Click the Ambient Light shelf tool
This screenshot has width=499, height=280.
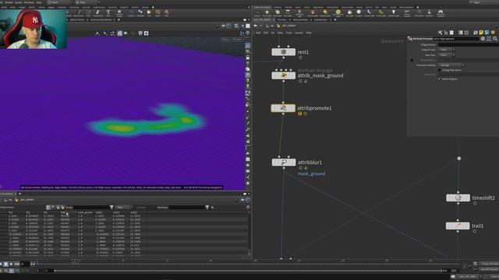click(x=394, y=12)
